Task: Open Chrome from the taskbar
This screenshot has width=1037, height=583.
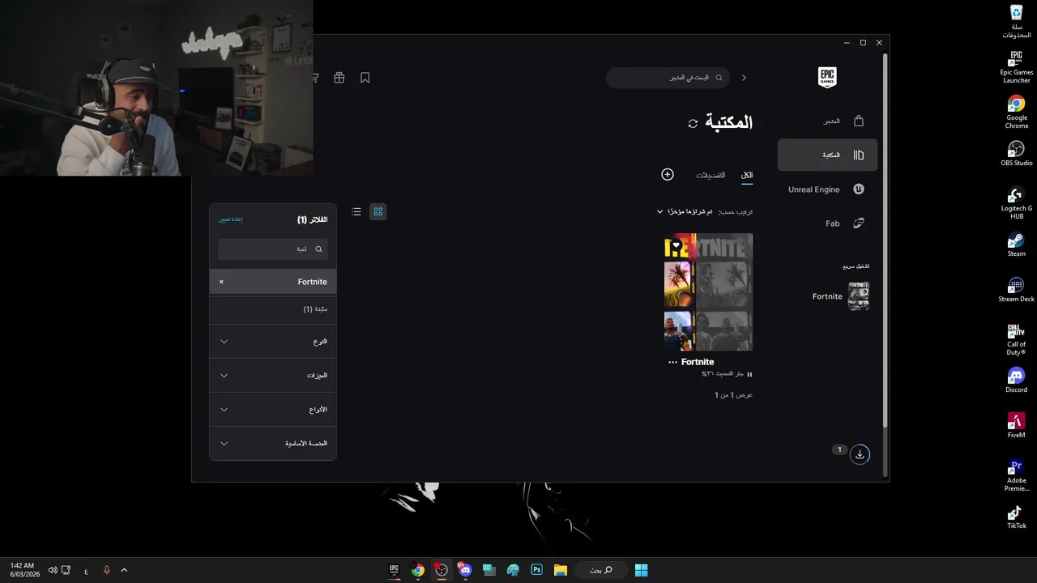Action: point(418,570)
